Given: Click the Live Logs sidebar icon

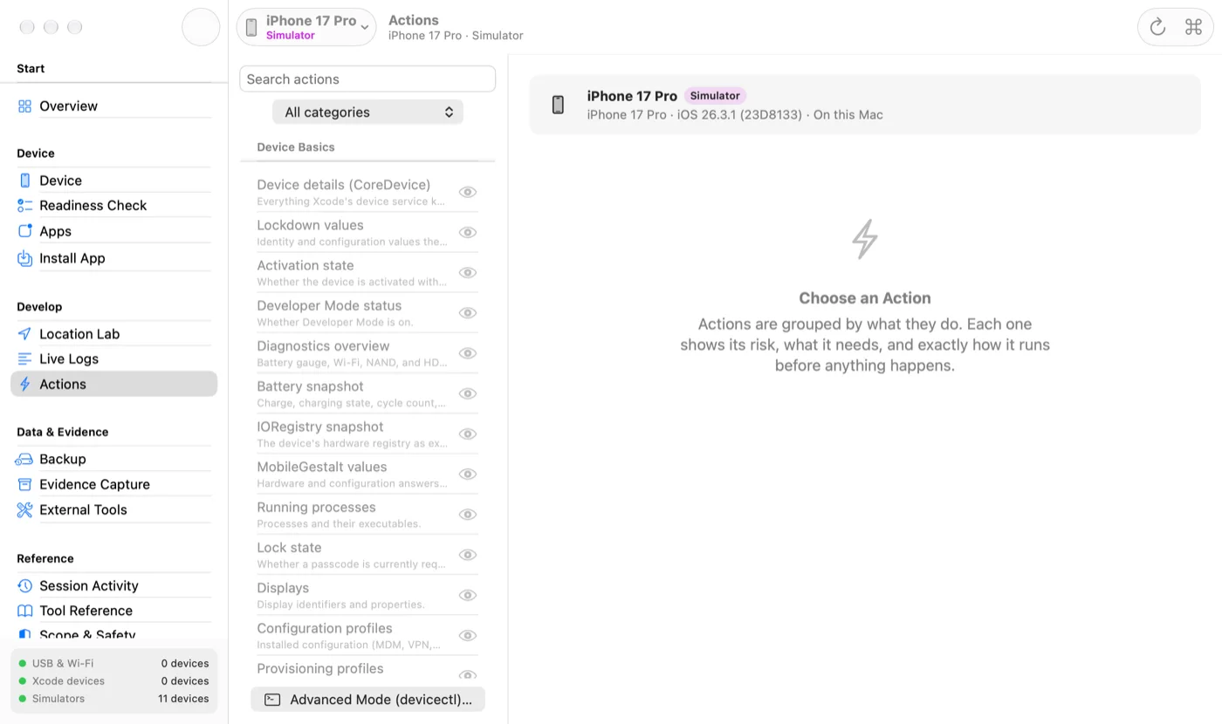Looking at the screenshot, I should coord(24,359).
